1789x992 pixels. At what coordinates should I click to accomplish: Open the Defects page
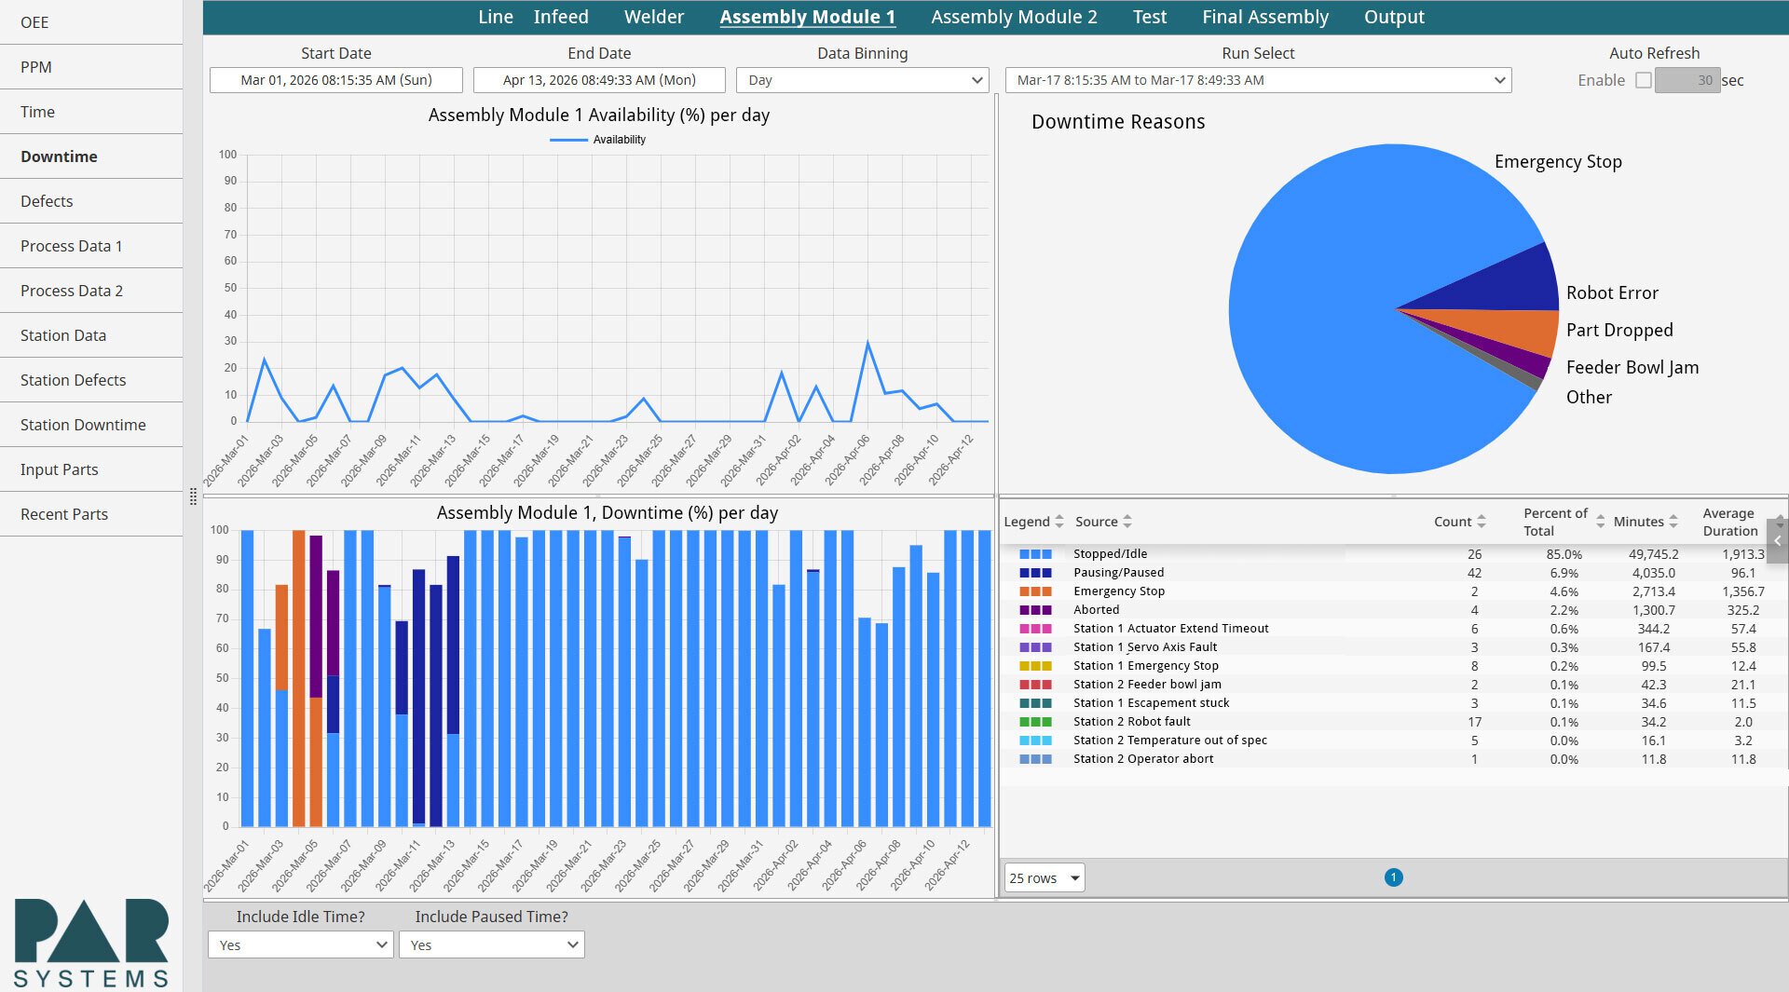[91, 201]
